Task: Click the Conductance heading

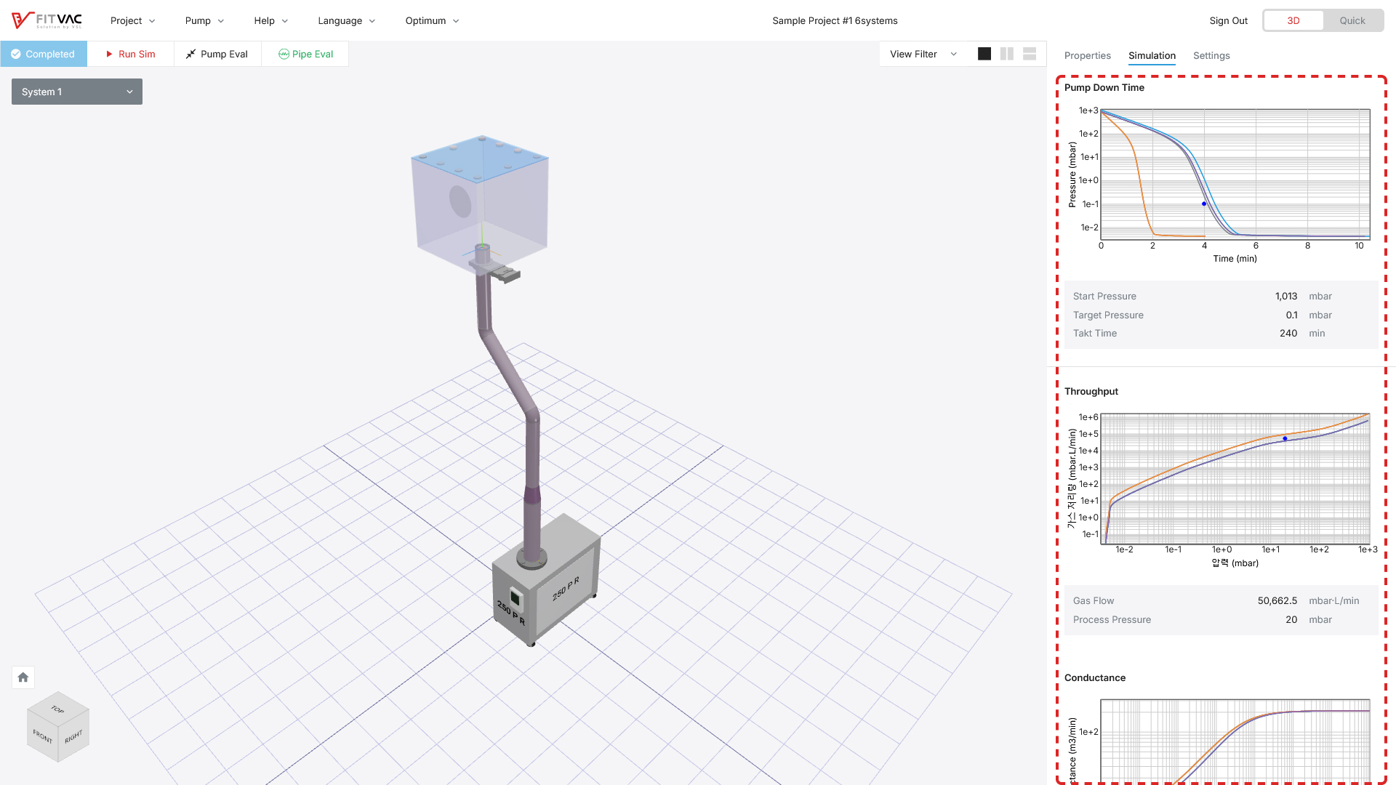Action: click(x=1094, y=677)
